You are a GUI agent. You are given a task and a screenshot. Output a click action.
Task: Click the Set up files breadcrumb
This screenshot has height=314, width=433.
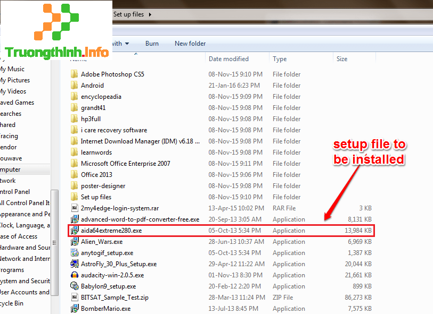129,14
